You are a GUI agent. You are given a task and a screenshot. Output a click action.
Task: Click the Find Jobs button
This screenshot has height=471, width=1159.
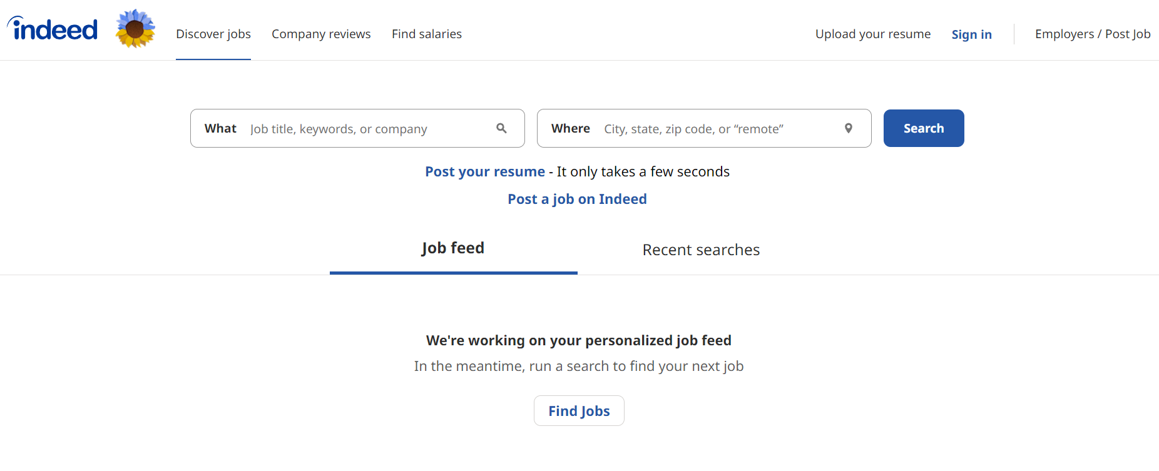pyautogui.click(x=579, y=411)
